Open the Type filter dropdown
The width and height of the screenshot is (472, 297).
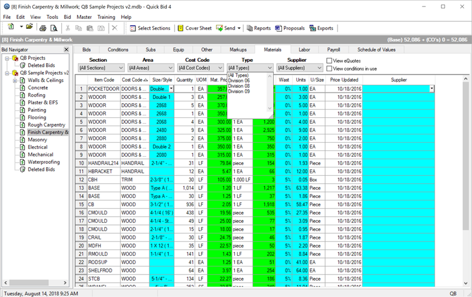click(x=270, y=68)
